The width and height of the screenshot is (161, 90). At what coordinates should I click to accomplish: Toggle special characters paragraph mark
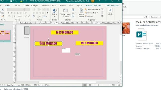pos(48,13)
